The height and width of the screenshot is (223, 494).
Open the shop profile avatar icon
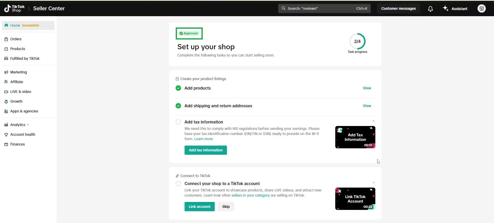pyautogui.click(x=481, y=8)
